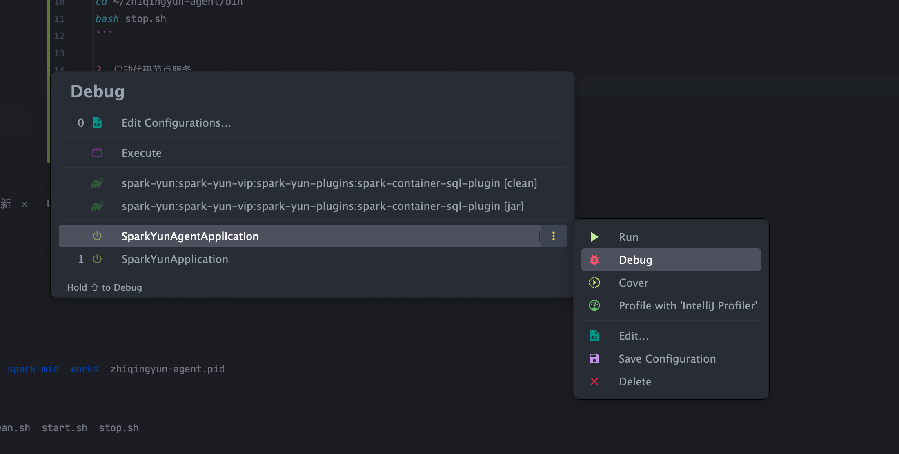Click the purple Save Configuration disk icon
Viewport: 899px width, 454px height.
(x=594, y=358)
